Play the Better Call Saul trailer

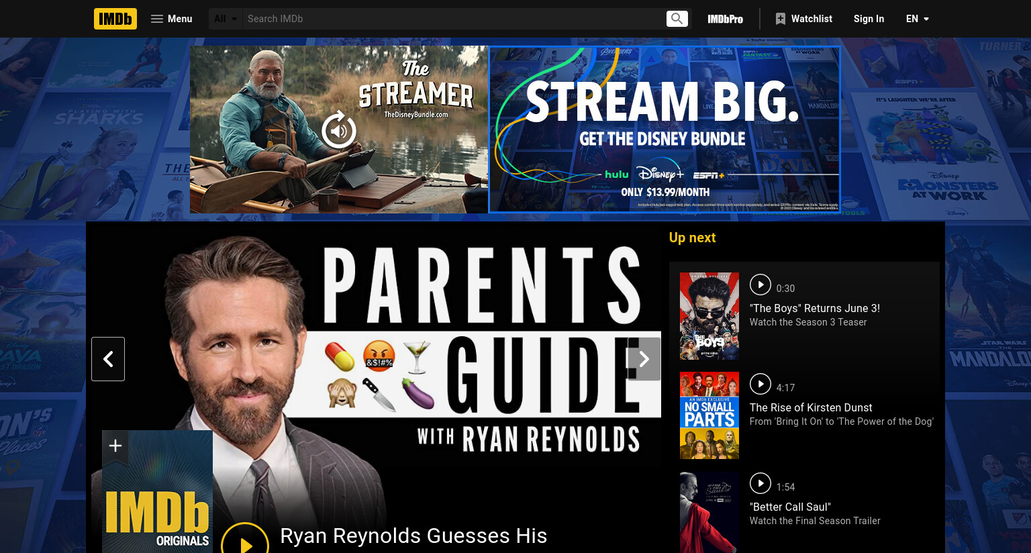click(x=760, y=483)
